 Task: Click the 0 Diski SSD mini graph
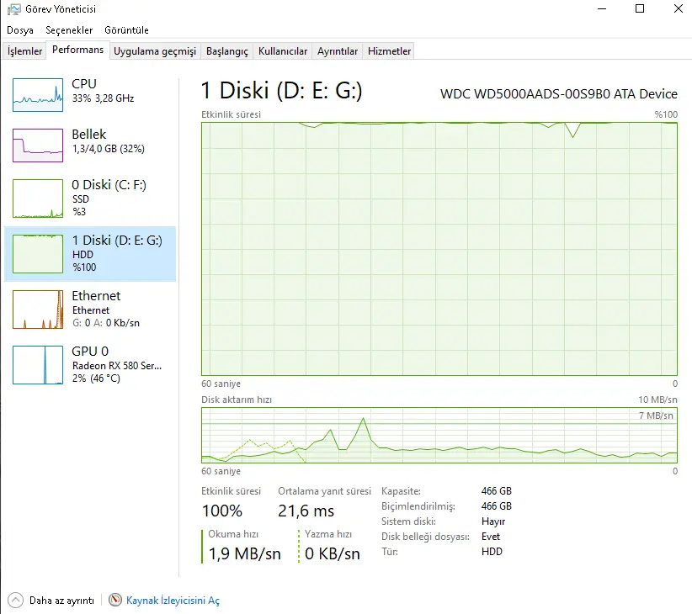[x=38, y=198]
